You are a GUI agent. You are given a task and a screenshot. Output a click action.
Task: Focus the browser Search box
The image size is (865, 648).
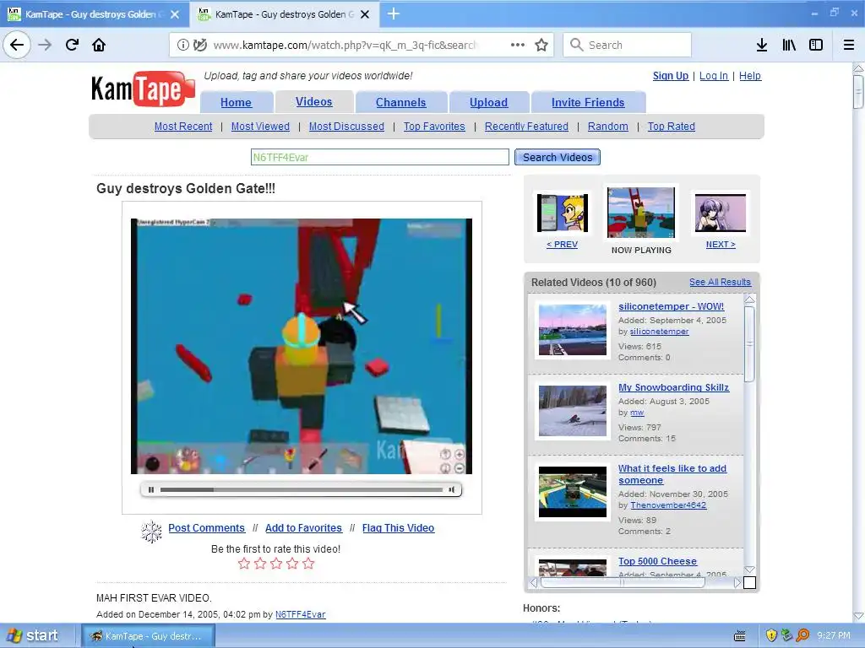pyautogui.click(x=628, y=45)
